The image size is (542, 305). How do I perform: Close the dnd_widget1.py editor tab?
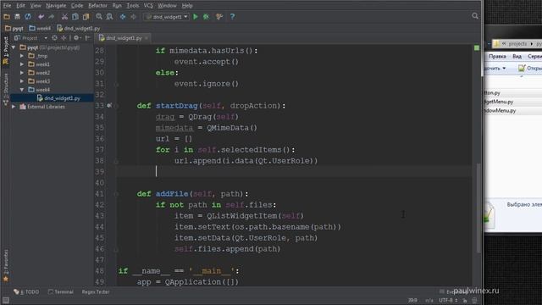(x=147, y=38)
